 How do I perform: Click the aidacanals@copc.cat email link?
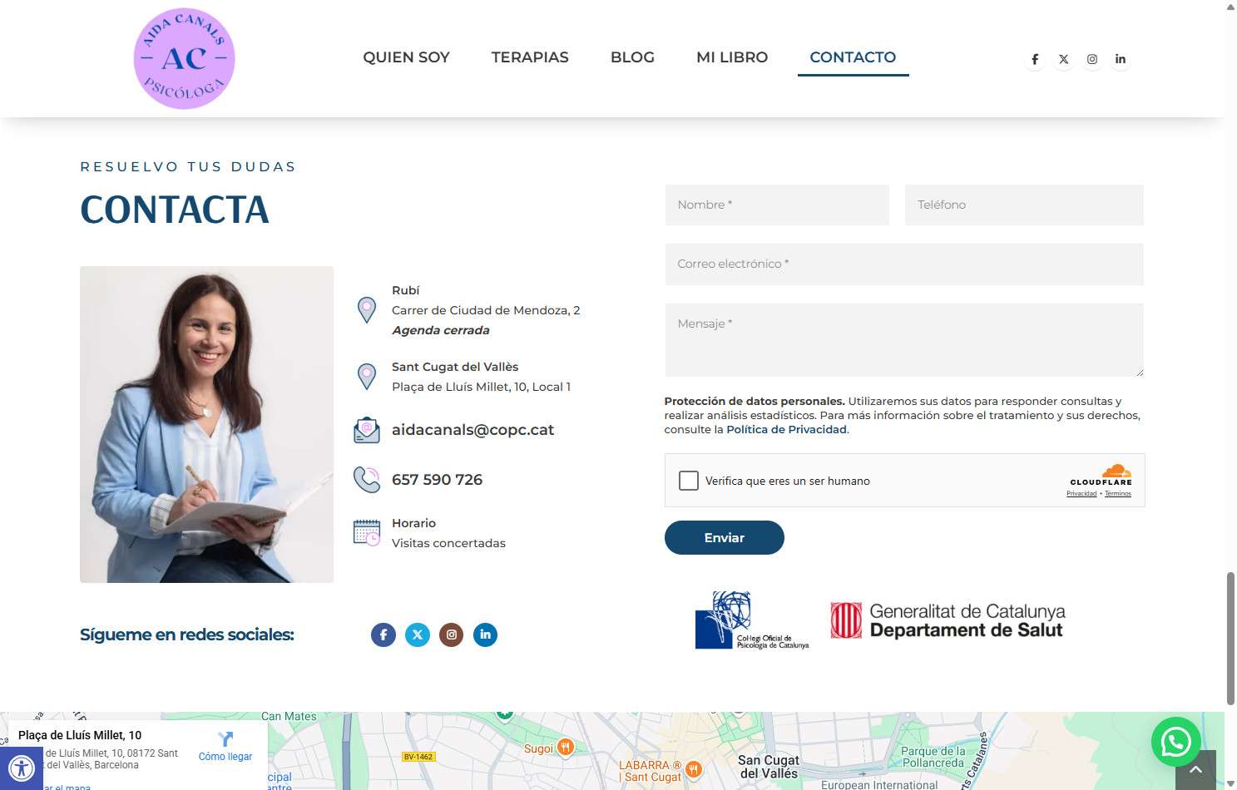click(x=473, y=430)
